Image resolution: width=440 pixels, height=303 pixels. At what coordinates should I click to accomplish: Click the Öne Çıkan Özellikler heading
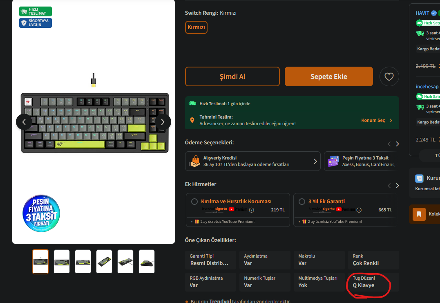[210, 240]
